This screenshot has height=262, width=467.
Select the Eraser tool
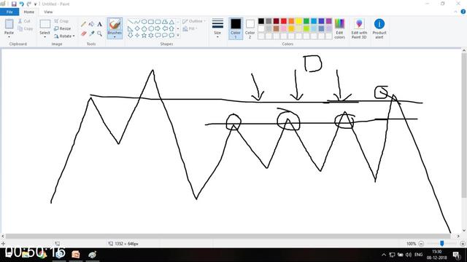[x=84, y=33]
